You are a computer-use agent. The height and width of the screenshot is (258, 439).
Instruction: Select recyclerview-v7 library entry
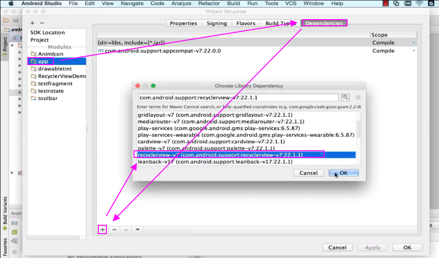pyautogui.click(x=246, y=155)
